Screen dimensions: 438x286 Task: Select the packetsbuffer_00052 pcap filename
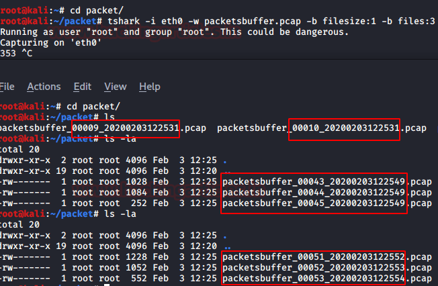[x=326, y=267]
